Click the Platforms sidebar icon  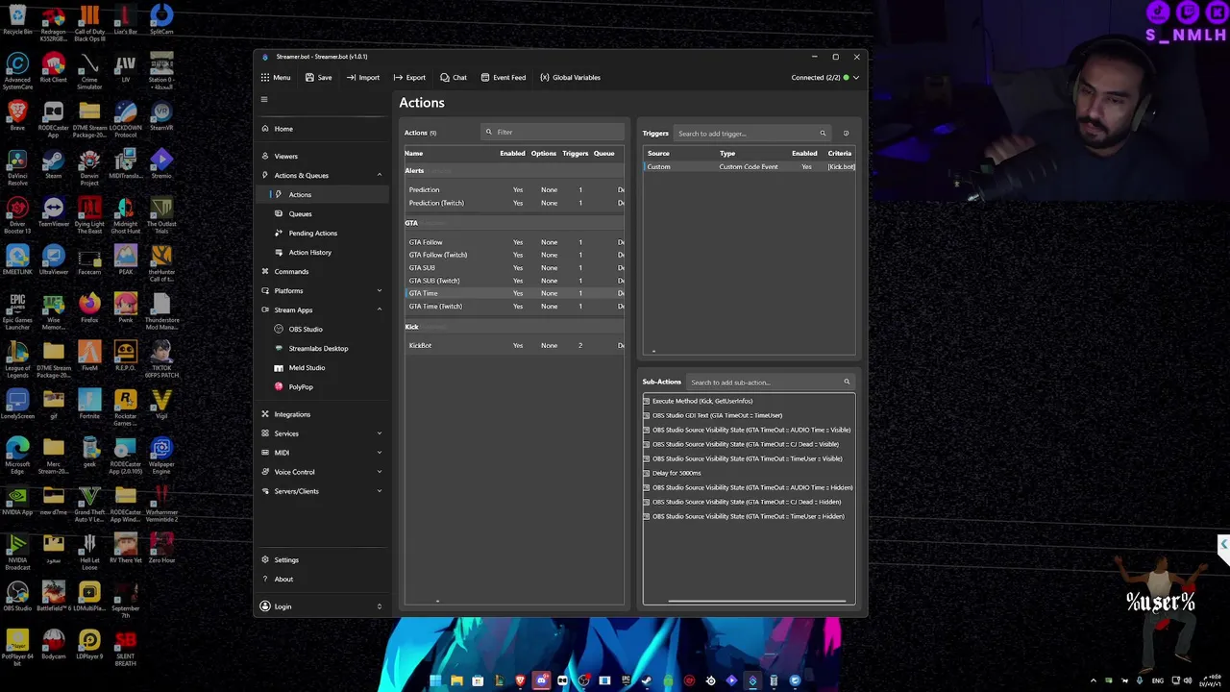[x=265, y=290]
